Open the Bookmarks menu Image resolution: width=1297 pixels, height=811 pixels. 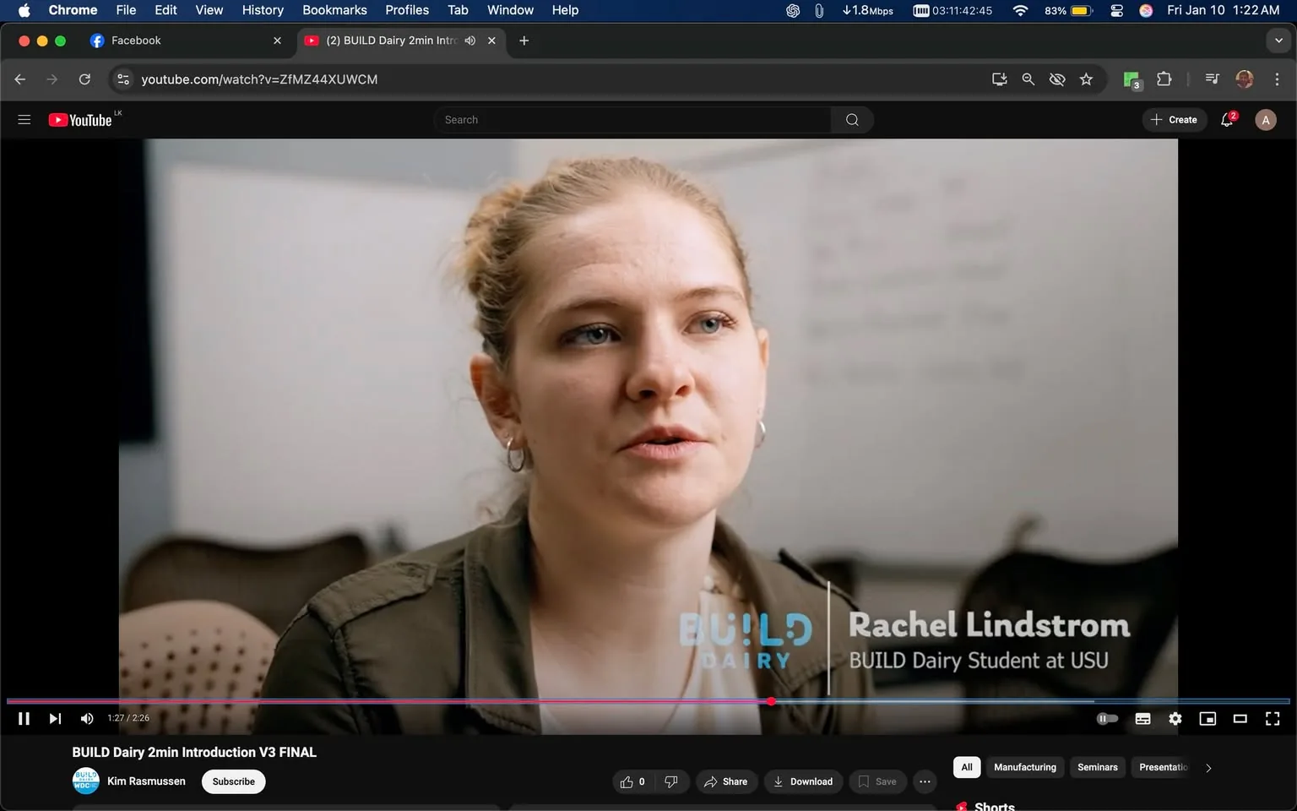[334, 10]
